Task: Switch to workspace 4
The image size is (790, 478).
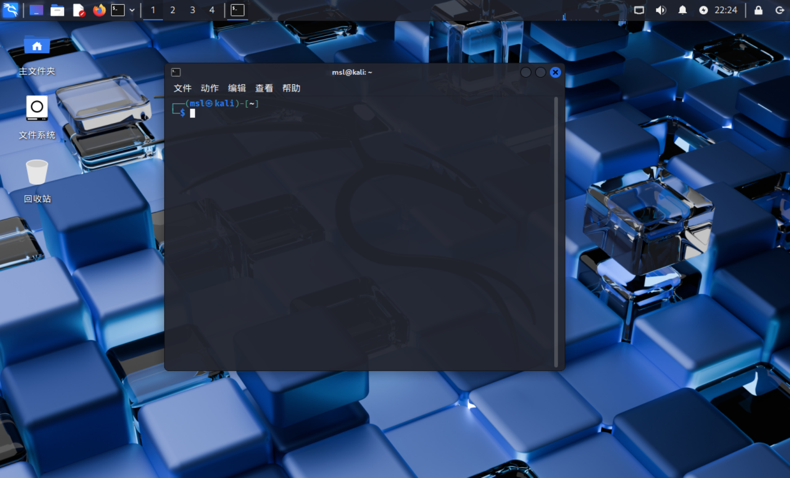Action: pos(212,10)
